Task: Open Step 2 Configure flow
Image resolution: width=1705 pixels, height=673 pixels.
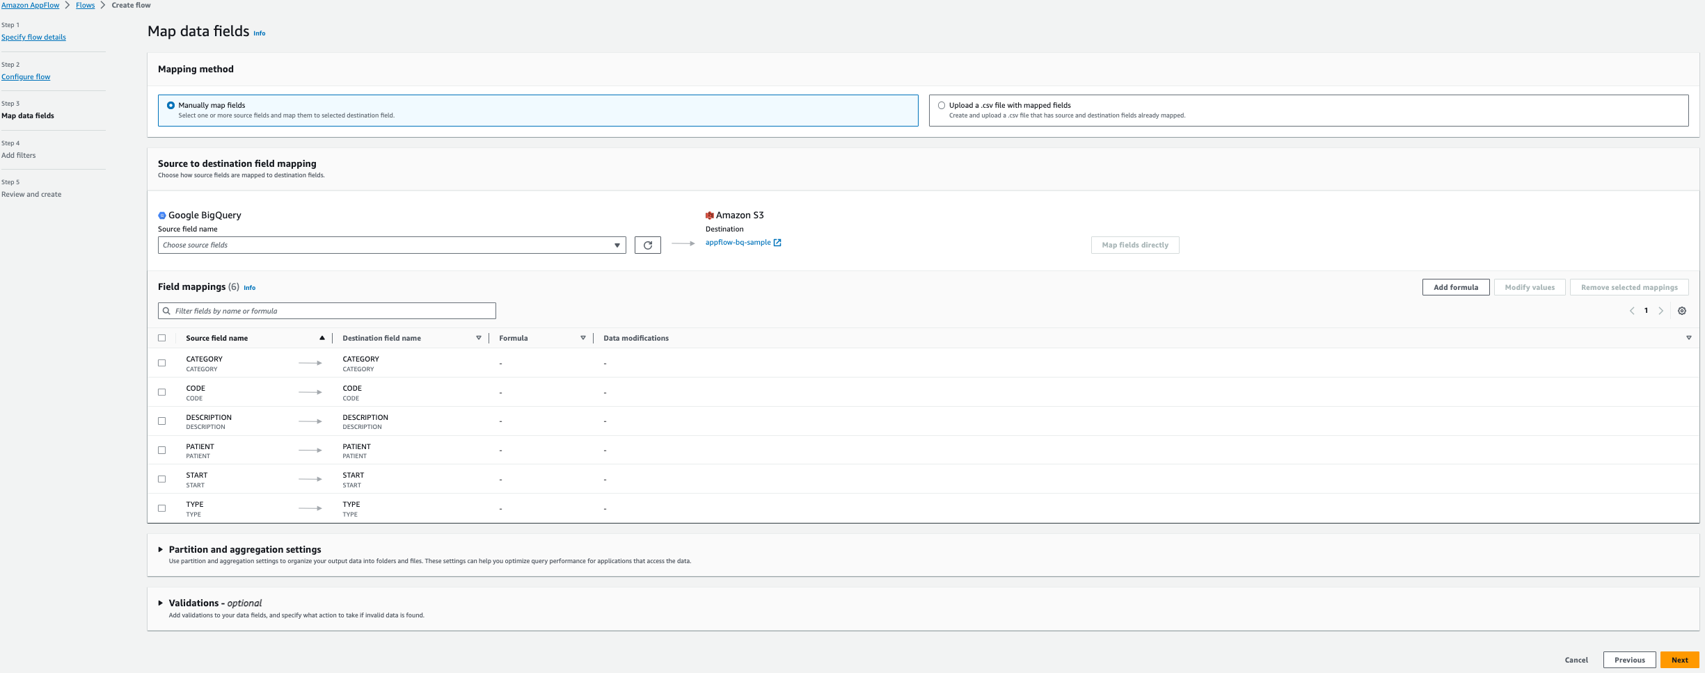Action: (26, 76)
